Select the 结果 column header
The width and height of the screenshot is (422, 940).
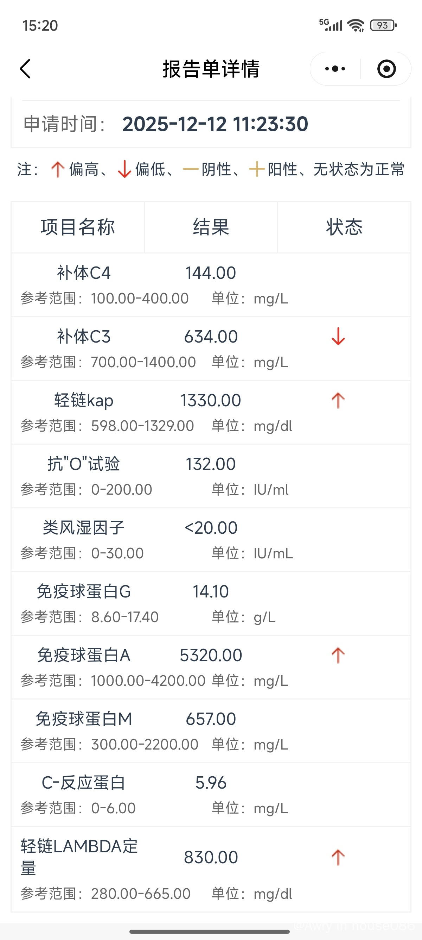click(211, 227)
